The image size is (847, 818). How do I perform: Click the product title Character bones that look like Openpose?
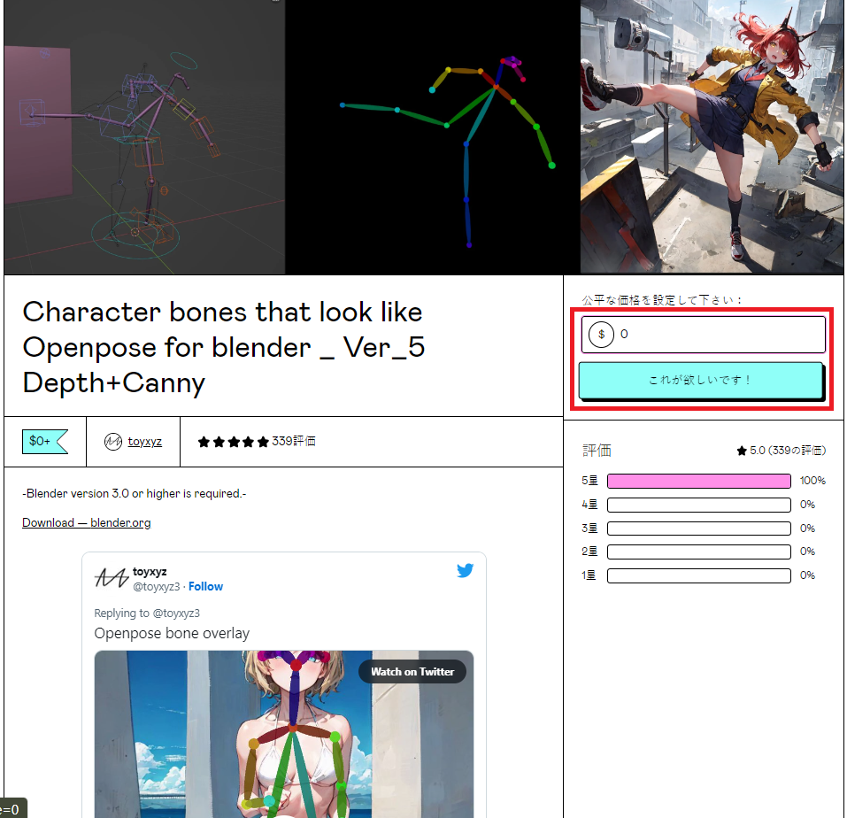tap(224, 347)
